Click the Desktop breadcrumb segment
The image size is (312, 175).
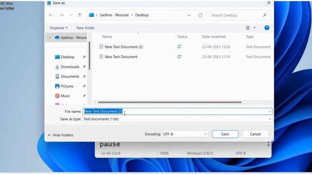(142, 15)
